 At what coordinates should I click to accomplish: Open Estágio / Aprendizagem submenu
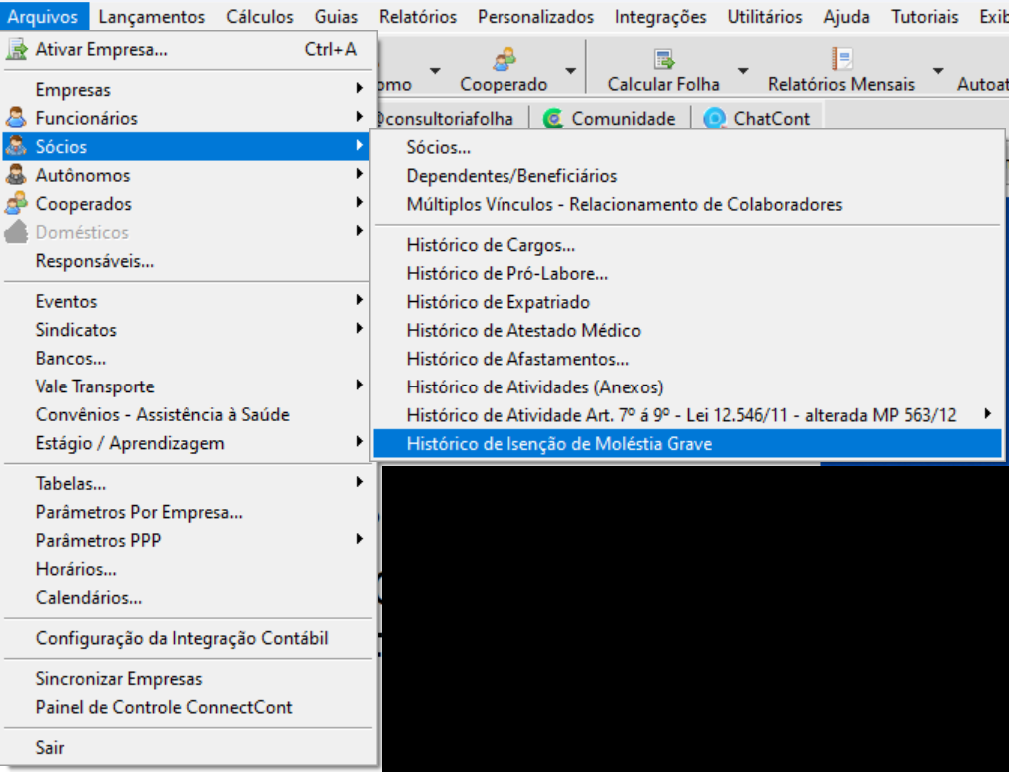(187, 443)
